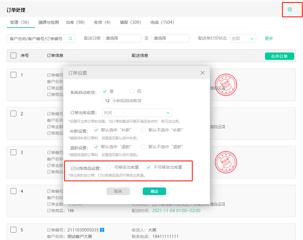Click the blue 合 badge on order 2111030005035
Screen dimensions: 303x240
[x=101, y=230]
